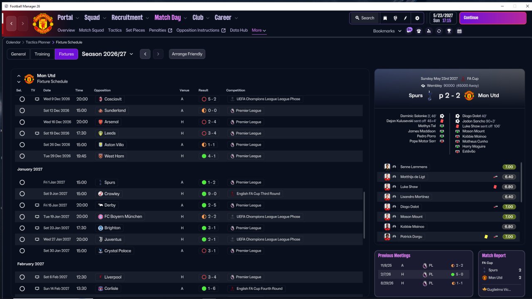Click the West Ham club badge icon
The image size is (532, 299).
(100, 156)
